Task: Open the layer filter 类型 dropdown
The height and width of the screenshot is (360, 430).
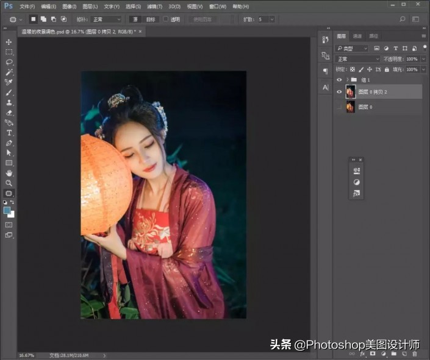Action: (x=351, y=49)
